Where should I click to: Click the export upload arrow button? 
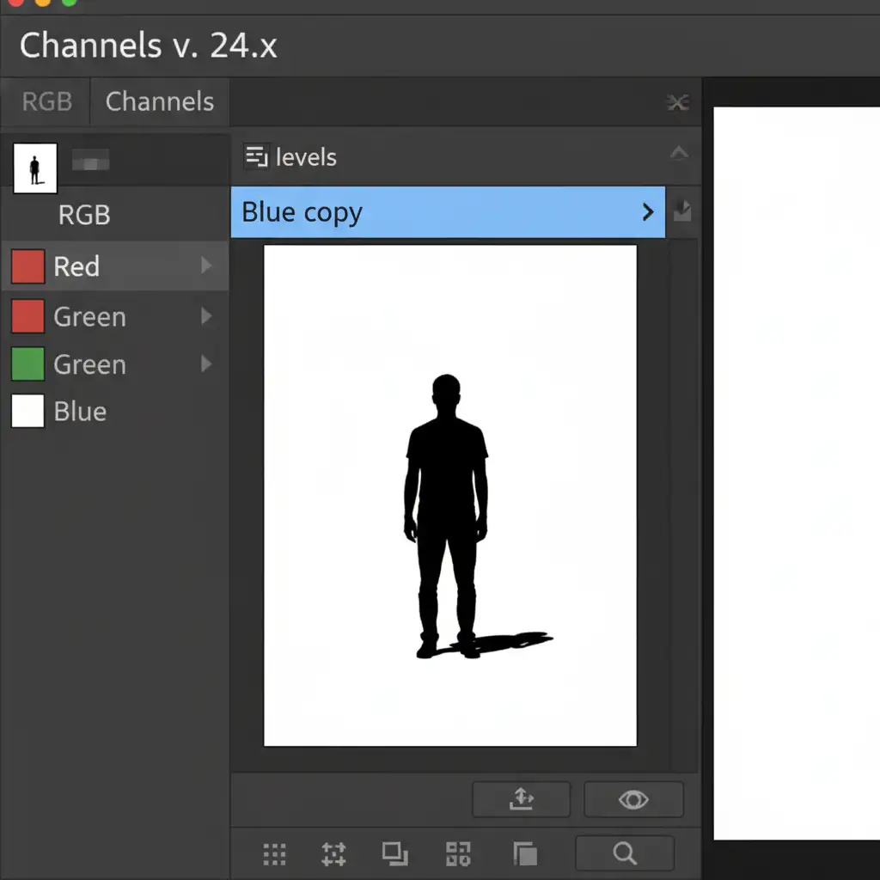(x=521, y=799)
